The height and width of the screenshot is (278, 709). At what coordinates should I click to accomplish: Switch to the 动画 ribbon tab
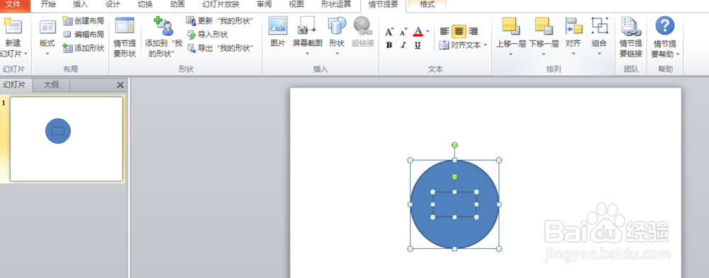pos(177,4)
